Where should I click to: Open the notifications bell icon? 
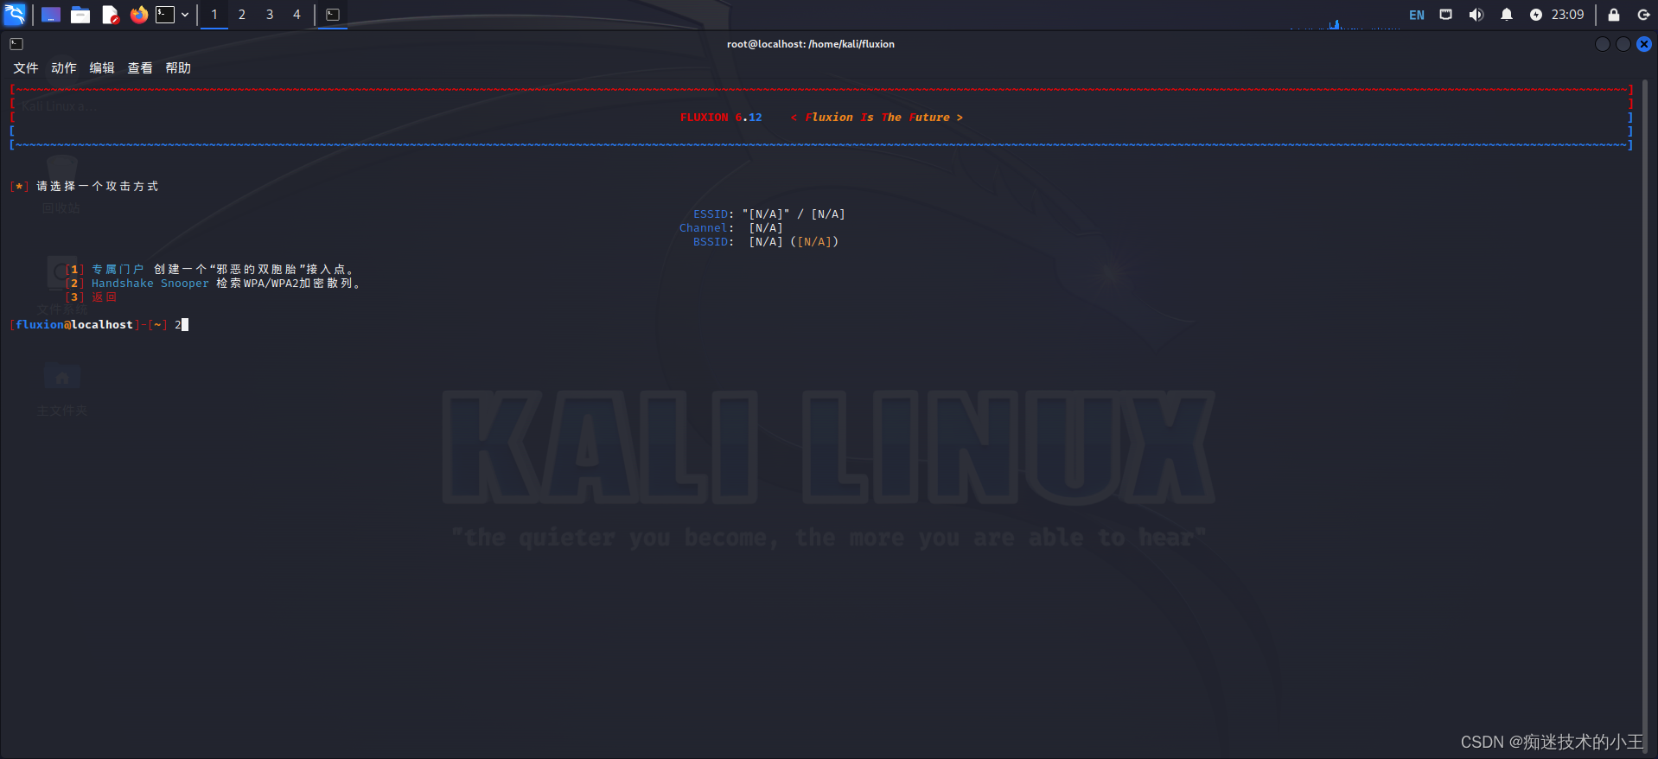pyautogui.click(x=1507, y=15)
